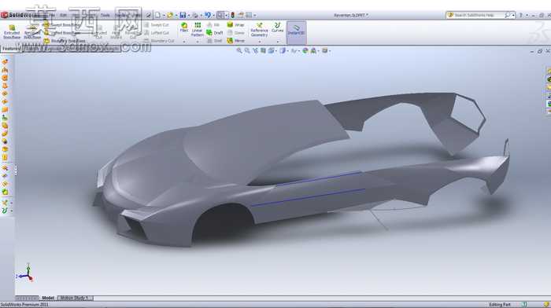Click the Lofted Cut command
Screen dimensions: 551x308
(157, 33)
